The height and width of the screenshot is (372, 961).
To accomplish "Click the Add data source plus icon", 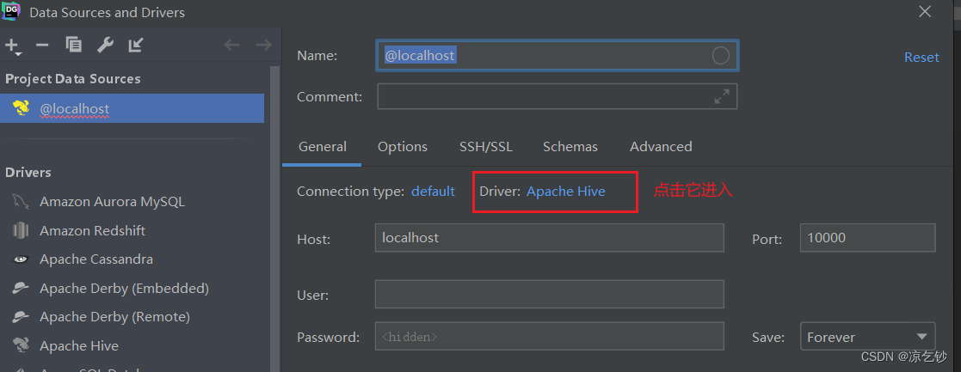I will click(11, 44).
